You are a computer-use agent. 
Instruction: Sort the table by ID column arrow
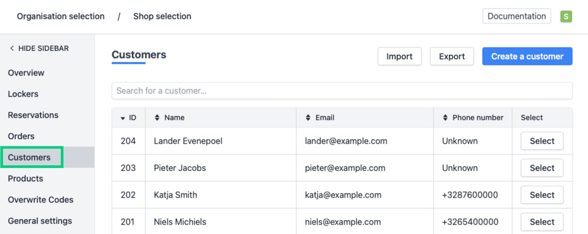tap(122, 118)
